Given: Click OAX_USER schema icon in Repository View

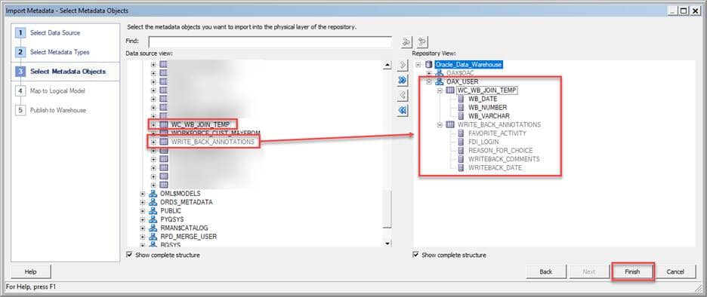Looking at the screenshot, I should 439,82.
